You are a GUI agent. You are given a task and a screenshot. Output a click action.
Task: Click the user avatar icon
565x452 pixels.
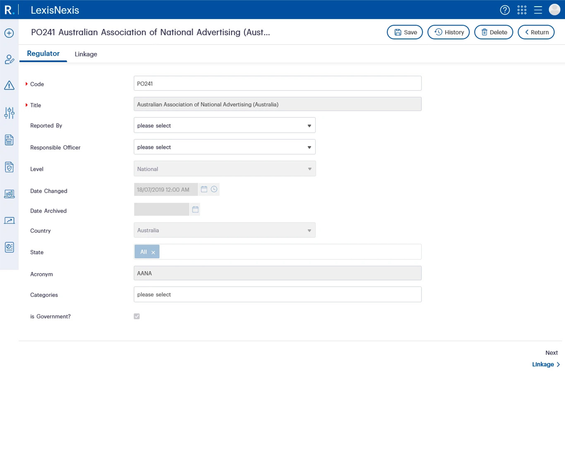coord(554,10)
